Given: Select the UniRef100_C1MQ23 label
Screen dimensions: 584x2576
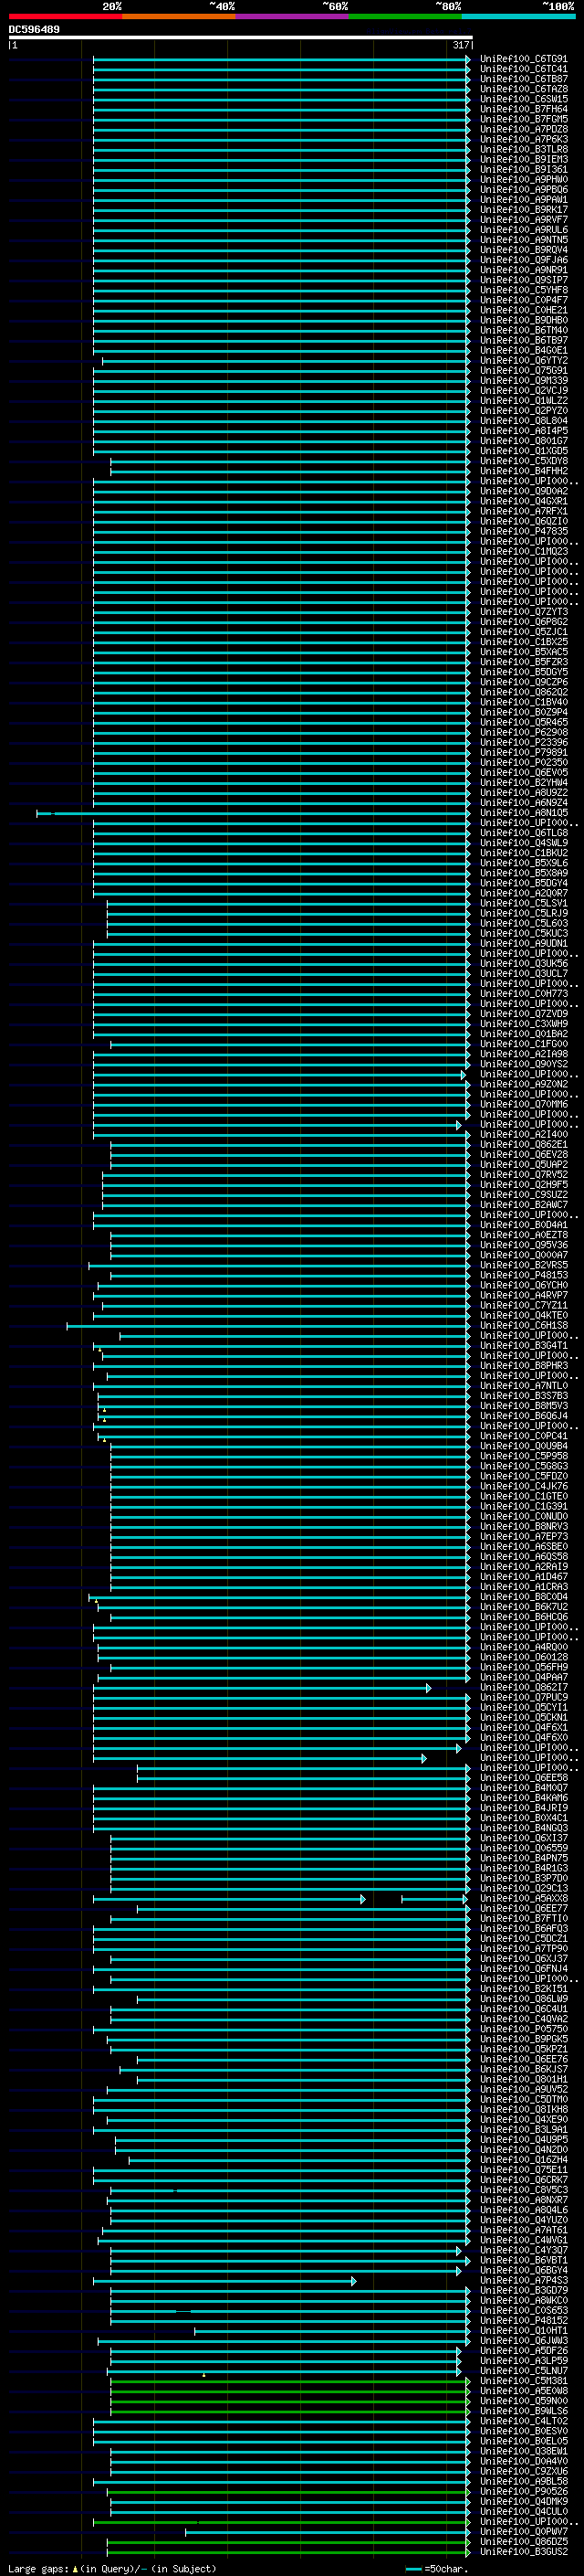Looking at the screenshot, I should pos(523,551).
